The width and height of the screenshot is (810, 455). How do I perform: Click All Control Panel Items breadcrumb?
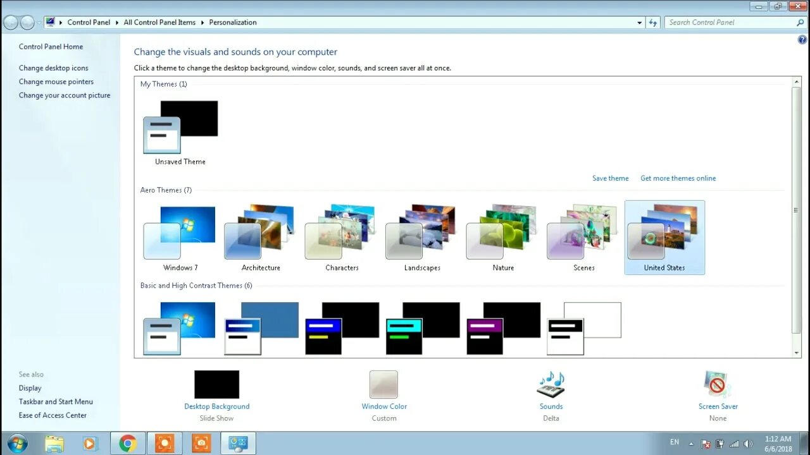159,22
